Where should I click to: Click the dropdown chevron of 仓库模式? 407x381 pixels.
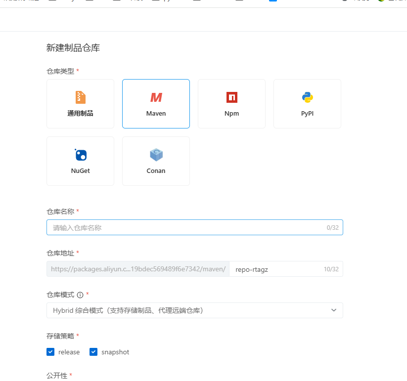(334, 310)
